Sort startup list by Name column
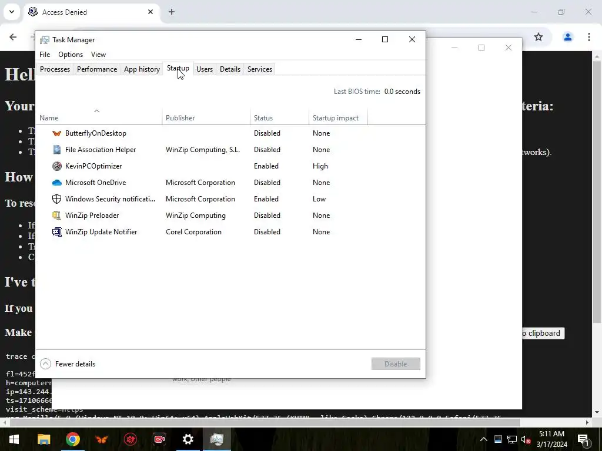602x451 pixels. (x=99, y=117)
